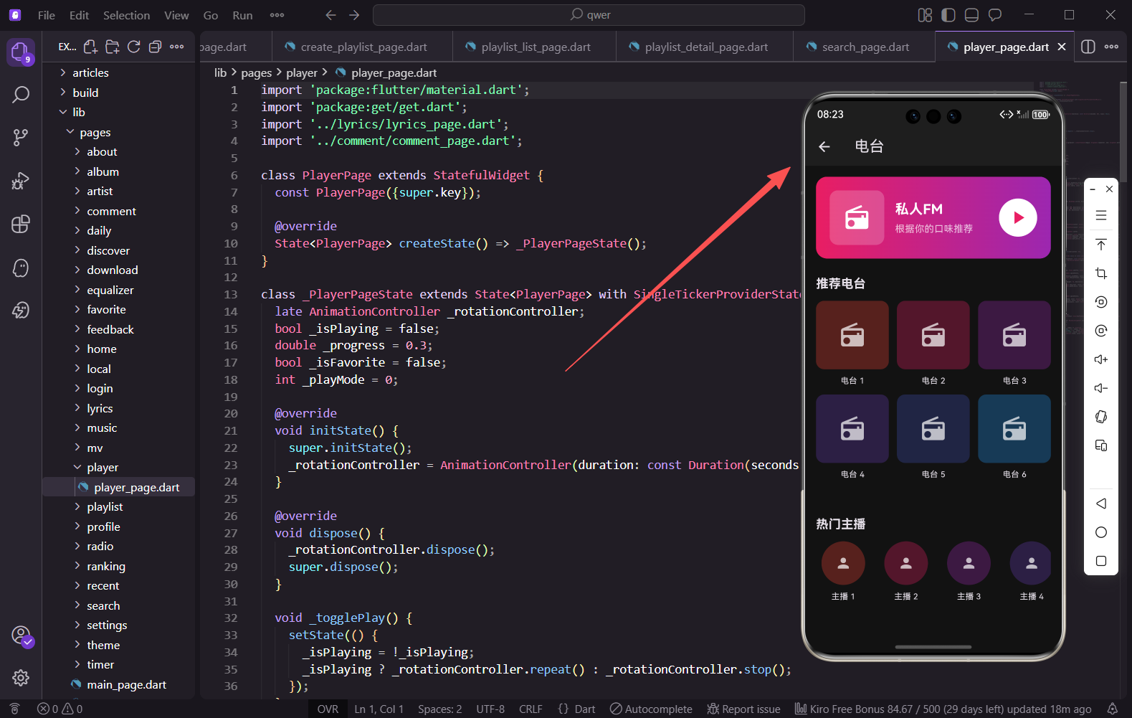Tap the back arrow on 电台 page
Image resolution: width=1132 pixels, height=718 pixels.
pos(824,146)
